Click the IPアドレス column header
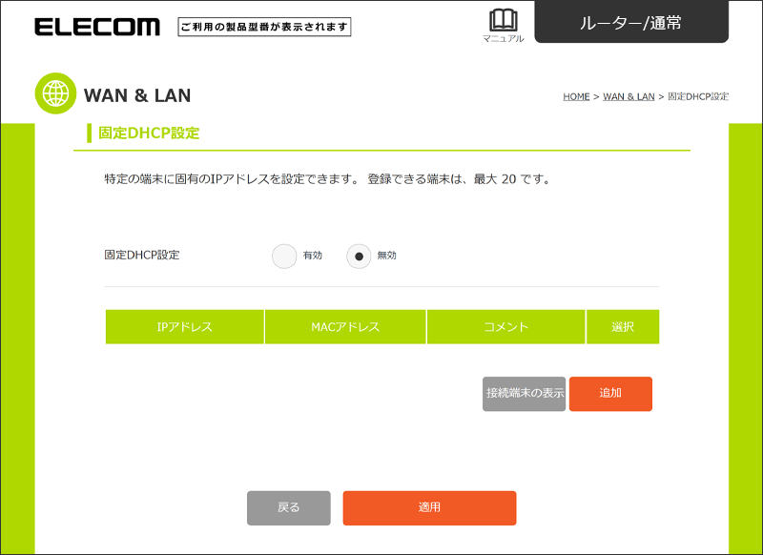Image resolution: width=763 pixels, height=555 pixels. coord(185,327)
